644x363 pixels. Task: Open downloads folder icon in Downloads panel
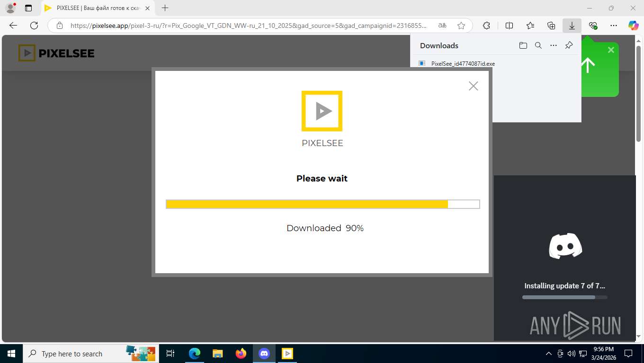tap(523, 45)
